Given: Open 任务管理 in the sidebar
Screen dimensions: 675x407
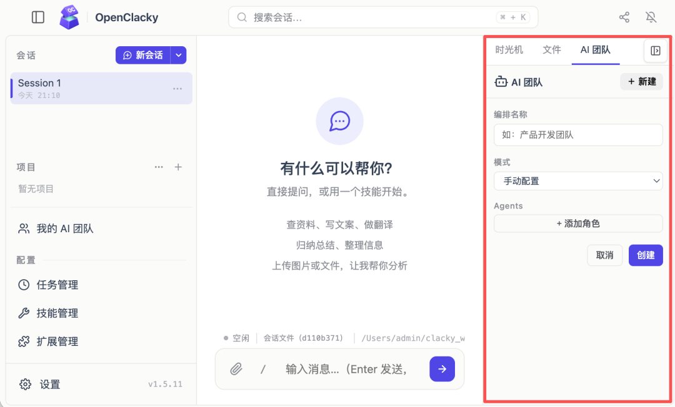Looking at the screenshot, I should coord(47,285).
